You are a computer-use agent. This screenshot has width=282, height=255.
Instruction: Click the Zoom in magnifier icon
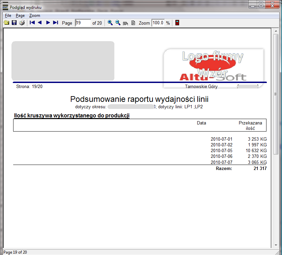click(x=110, y=23)
